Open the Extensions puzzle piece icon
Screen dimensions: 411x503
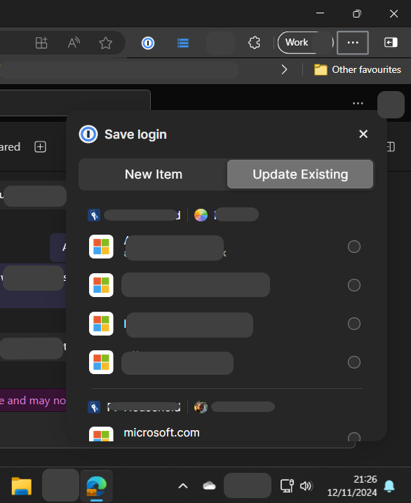coord(254,43)
